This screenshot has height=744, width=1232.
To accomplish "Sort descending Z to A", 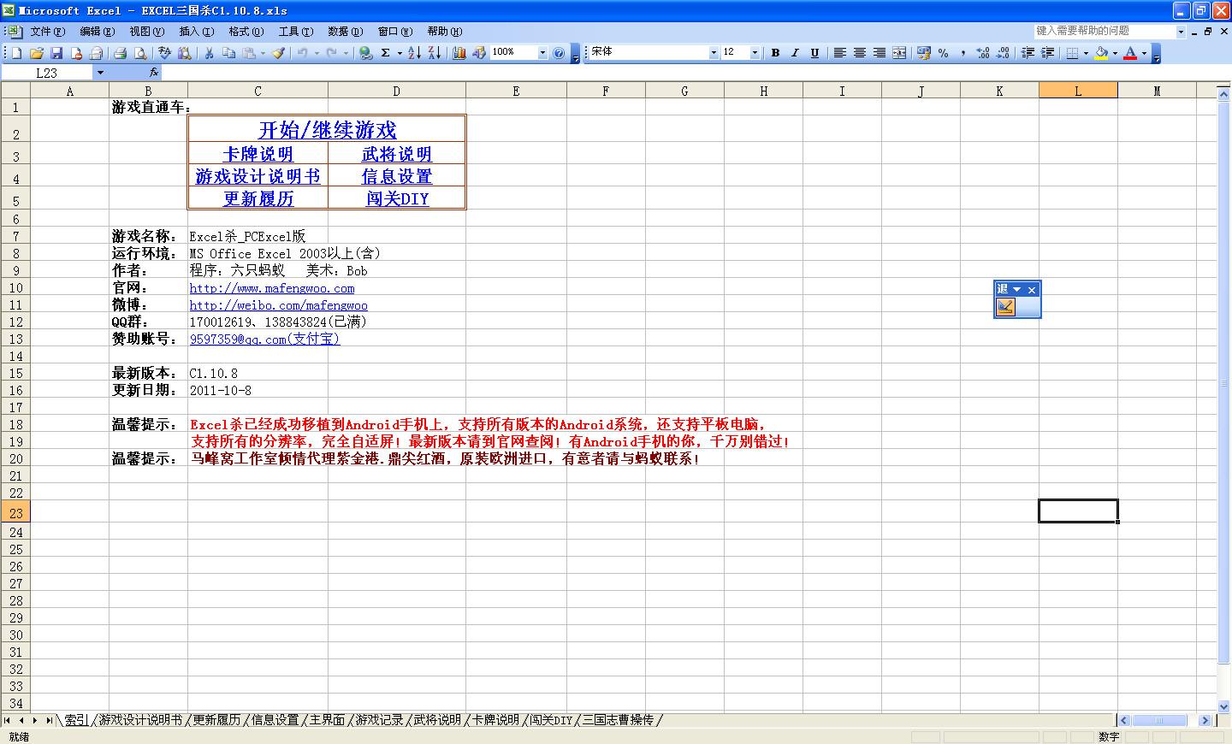I will pyautogui.click(x=435, y=53).
